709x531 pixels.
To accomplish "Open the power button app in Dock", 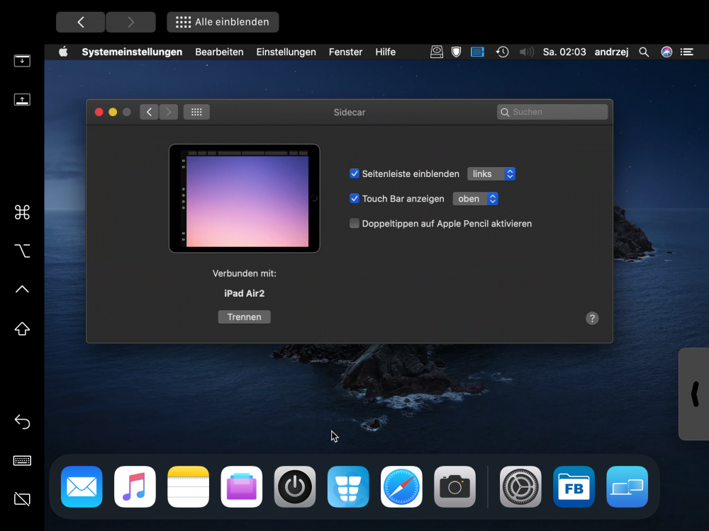I will pyautogui.click(x=295, y=487).
